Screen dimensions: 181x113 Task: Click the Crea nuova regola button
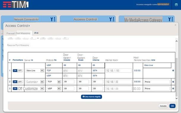click(91, 97)
